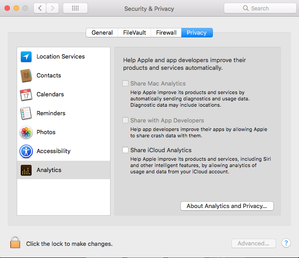Click the Calendars icon showing 17

pos(26,95)
